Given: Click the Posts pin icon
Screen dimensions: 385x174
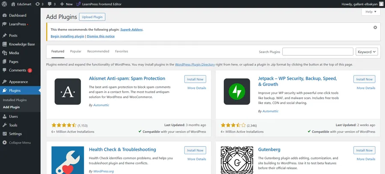Looking at the screenshot, I should pyautogui.click(x=4, y=36).
